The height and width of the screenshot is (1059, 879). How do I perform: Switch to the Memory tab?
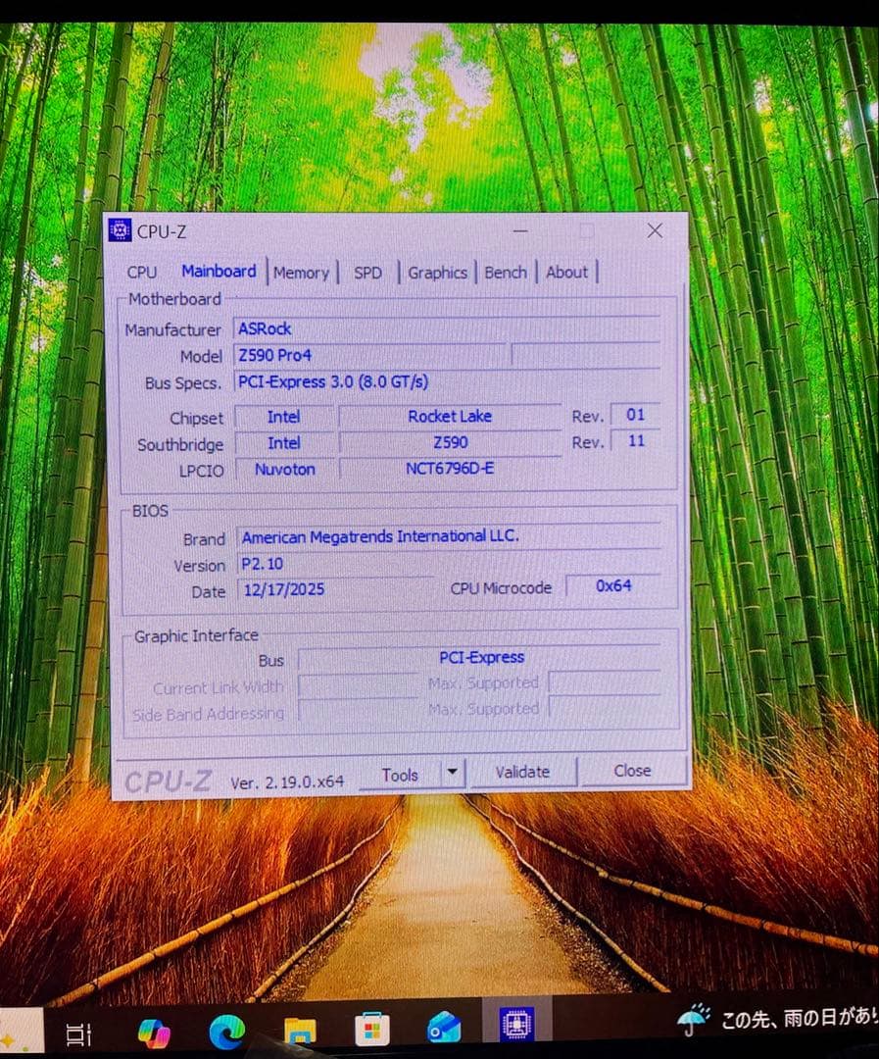pyautogui.click(x=301, y=273)
